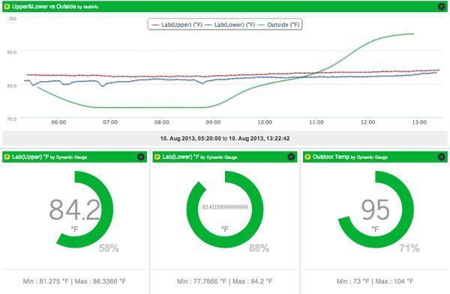Click the Lab(Lower) green gauge ring
This screenshot has height=294, width=450.
click(x=257, y=209)
